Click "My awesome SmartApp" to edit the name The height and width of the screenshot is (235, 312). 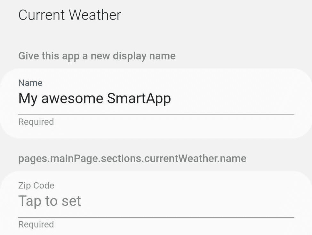pos(95,98)
